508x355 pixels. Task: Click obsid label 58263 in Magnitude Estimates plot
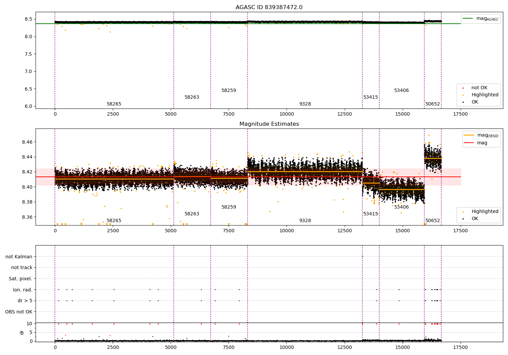click(x=192, y=214)
